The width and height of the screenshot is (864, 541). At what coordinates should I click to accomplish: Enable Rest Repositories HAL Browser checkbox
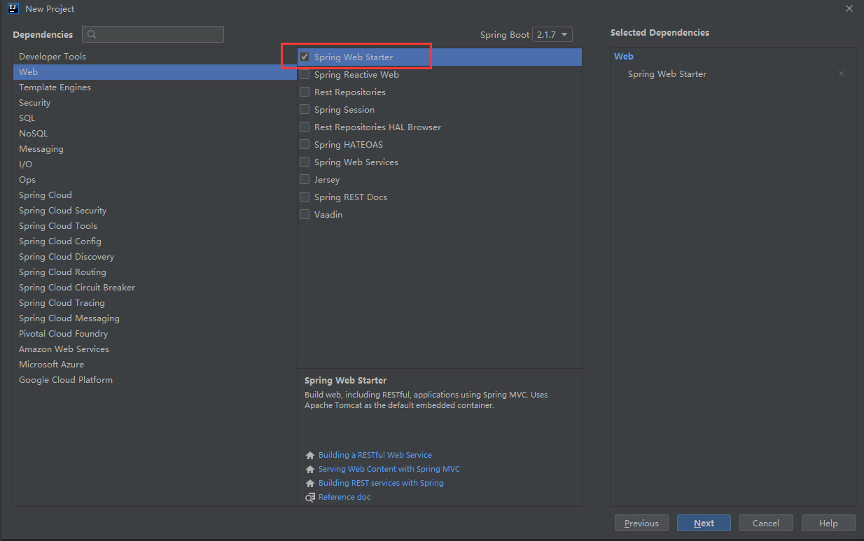pos(305,127)
